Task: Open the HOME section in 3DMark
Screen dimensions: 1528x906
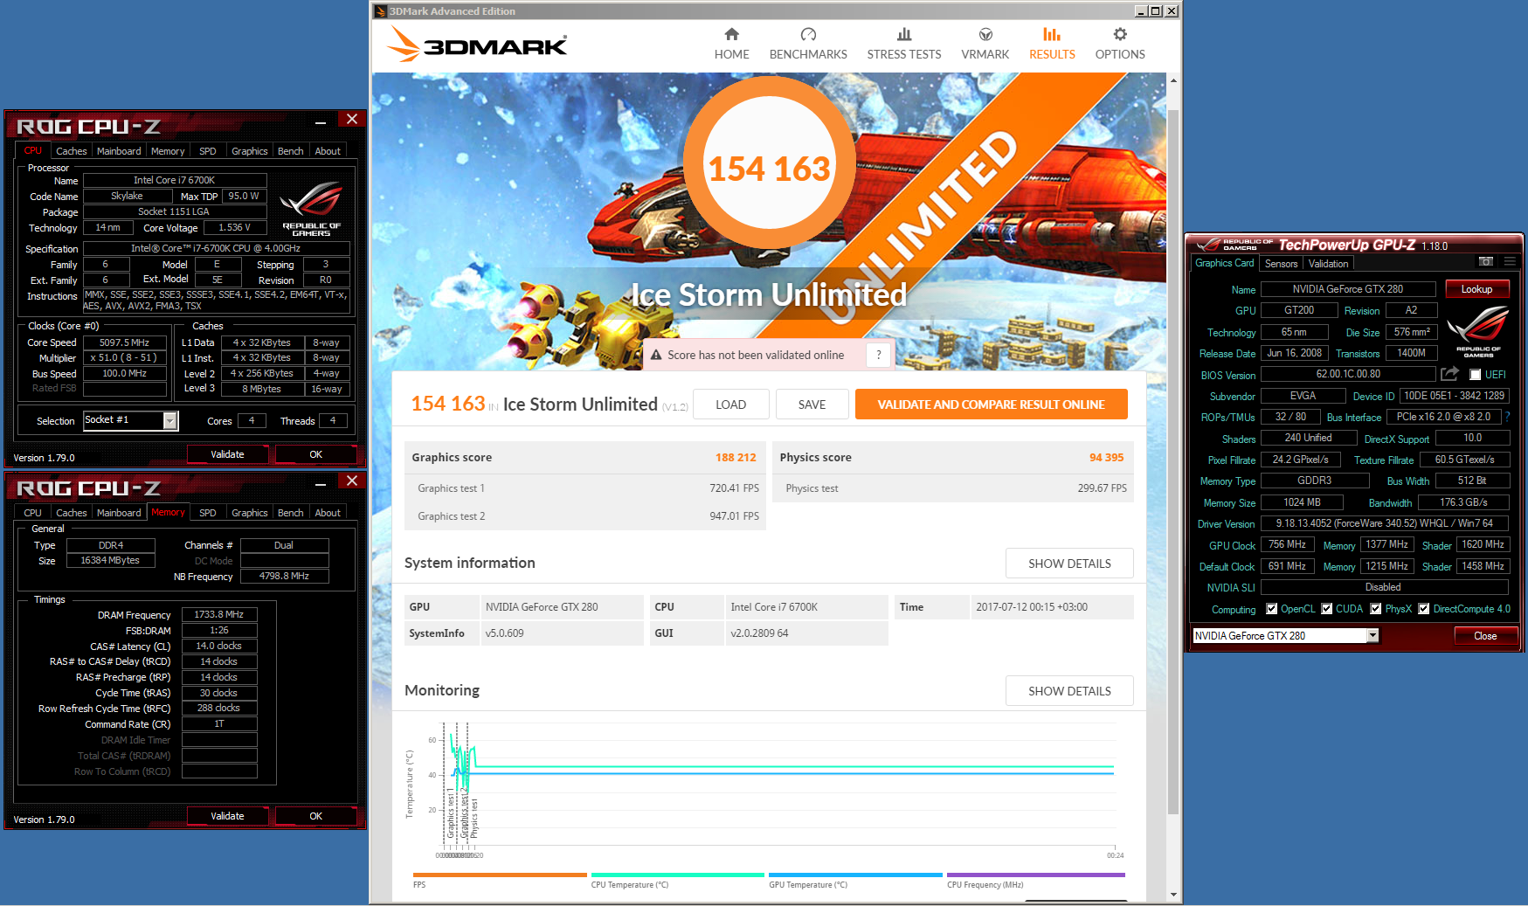Action: click(731, 44)
